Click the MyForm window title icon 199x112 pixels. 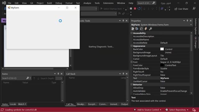(x=9, y=7)
